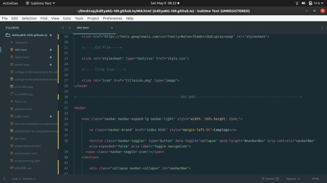Close the 404.html tab

[112, 28]
